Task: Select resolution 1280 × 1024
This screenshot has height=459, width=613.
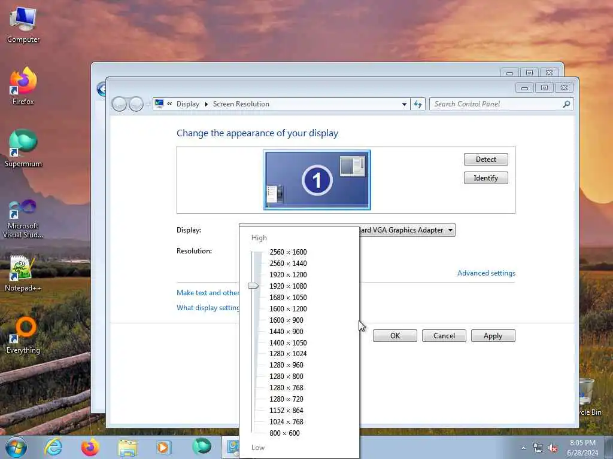Action: 288,354
